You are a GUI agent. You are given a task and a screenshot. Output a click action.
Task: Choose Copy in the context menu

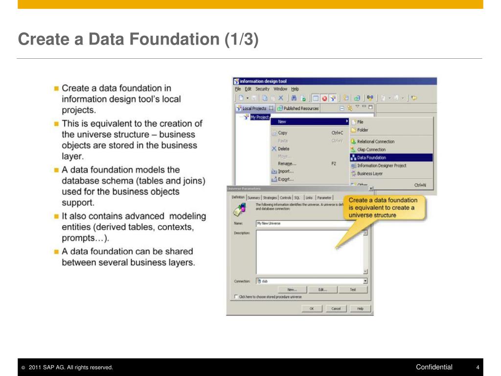point(310,133)
